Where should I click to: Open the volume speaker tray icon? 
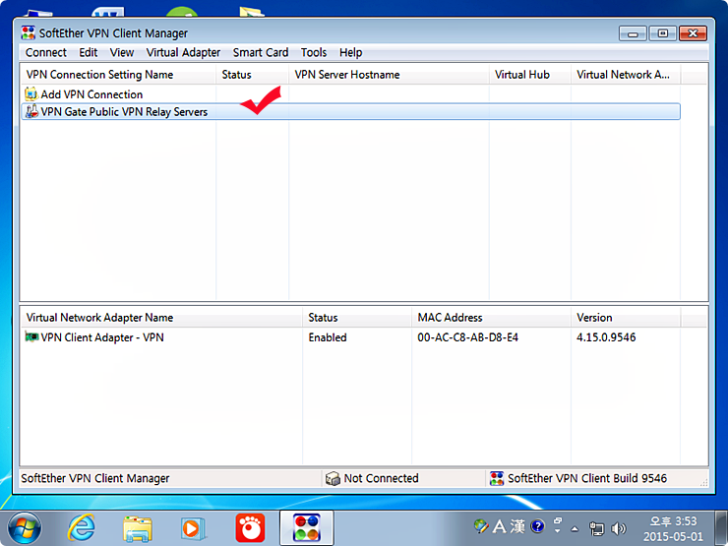tap(619, 528)
